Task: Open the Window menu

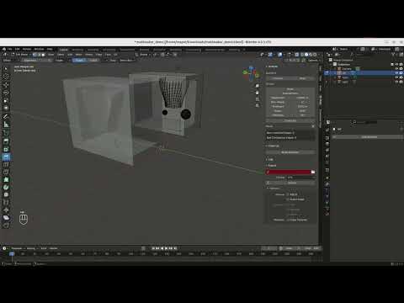Action: 39,49
